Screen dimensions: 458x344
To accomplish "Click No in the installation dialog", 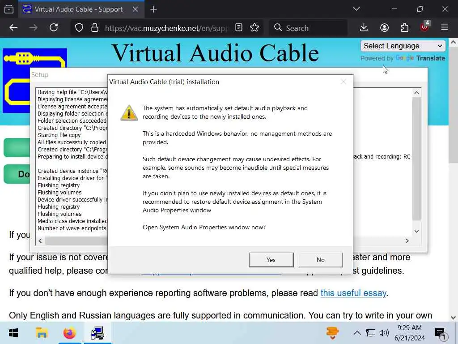I will [320, 260].
